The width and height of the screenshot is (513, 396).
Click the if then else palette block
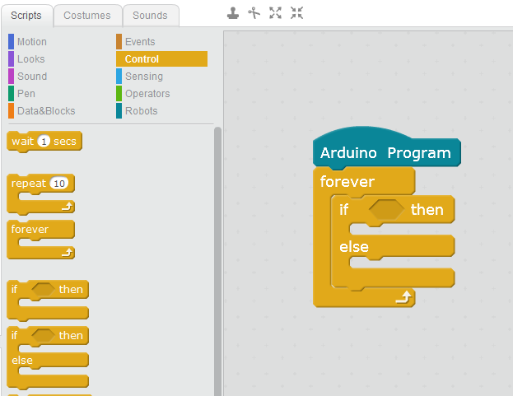(48, 357)
